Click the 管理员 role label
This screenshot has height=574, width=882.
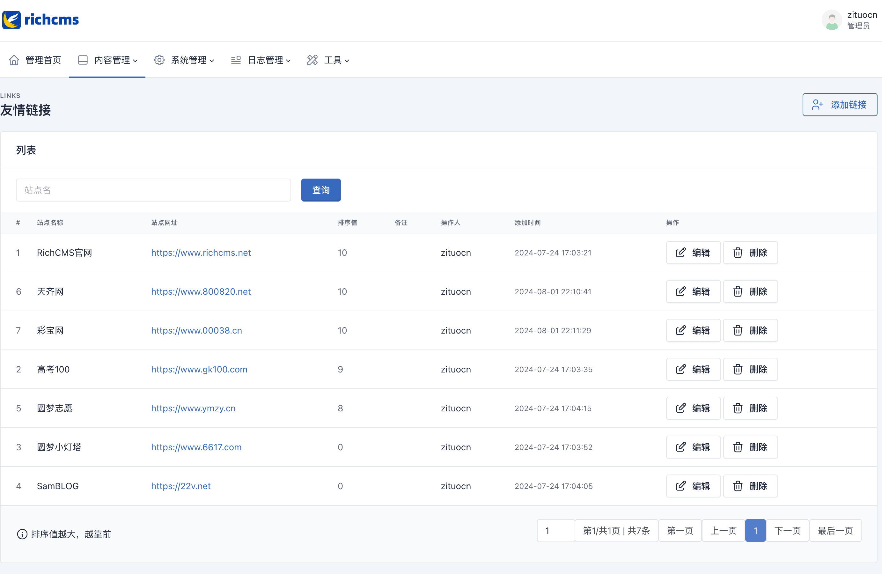point(858,26)
